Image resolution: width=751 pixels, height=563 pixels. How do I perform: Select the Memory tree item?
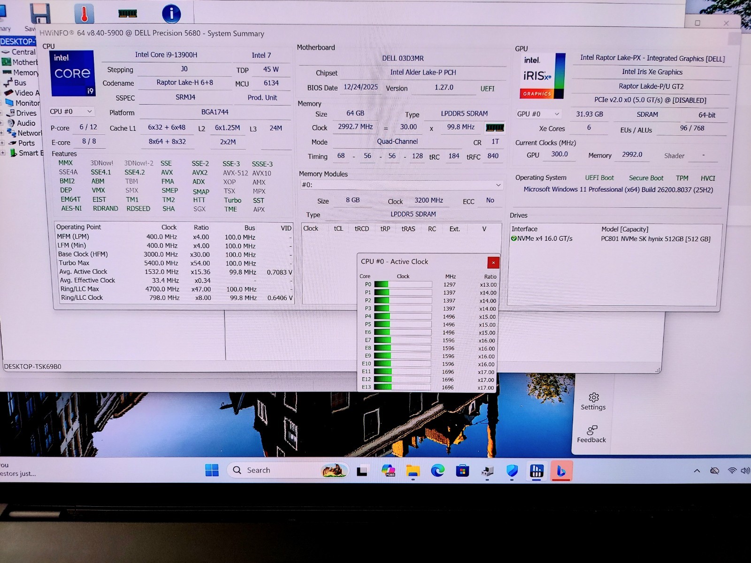coord(26,72)
